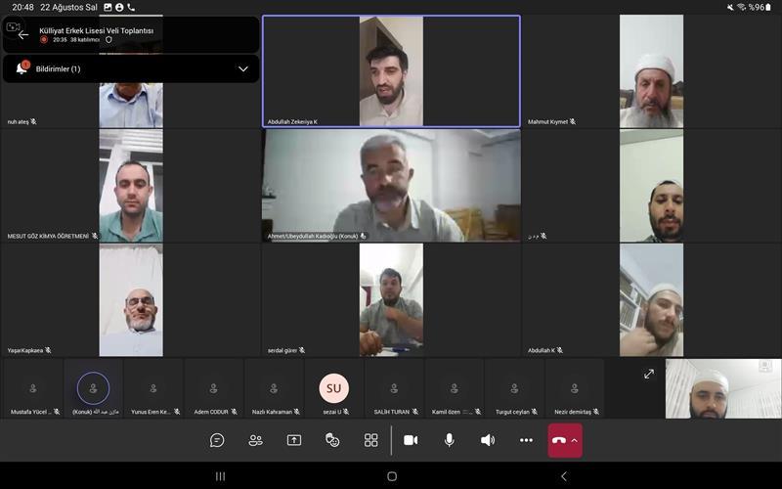Show the participants list
This screenshot has width=782, height=489.
tap(255, 440)
